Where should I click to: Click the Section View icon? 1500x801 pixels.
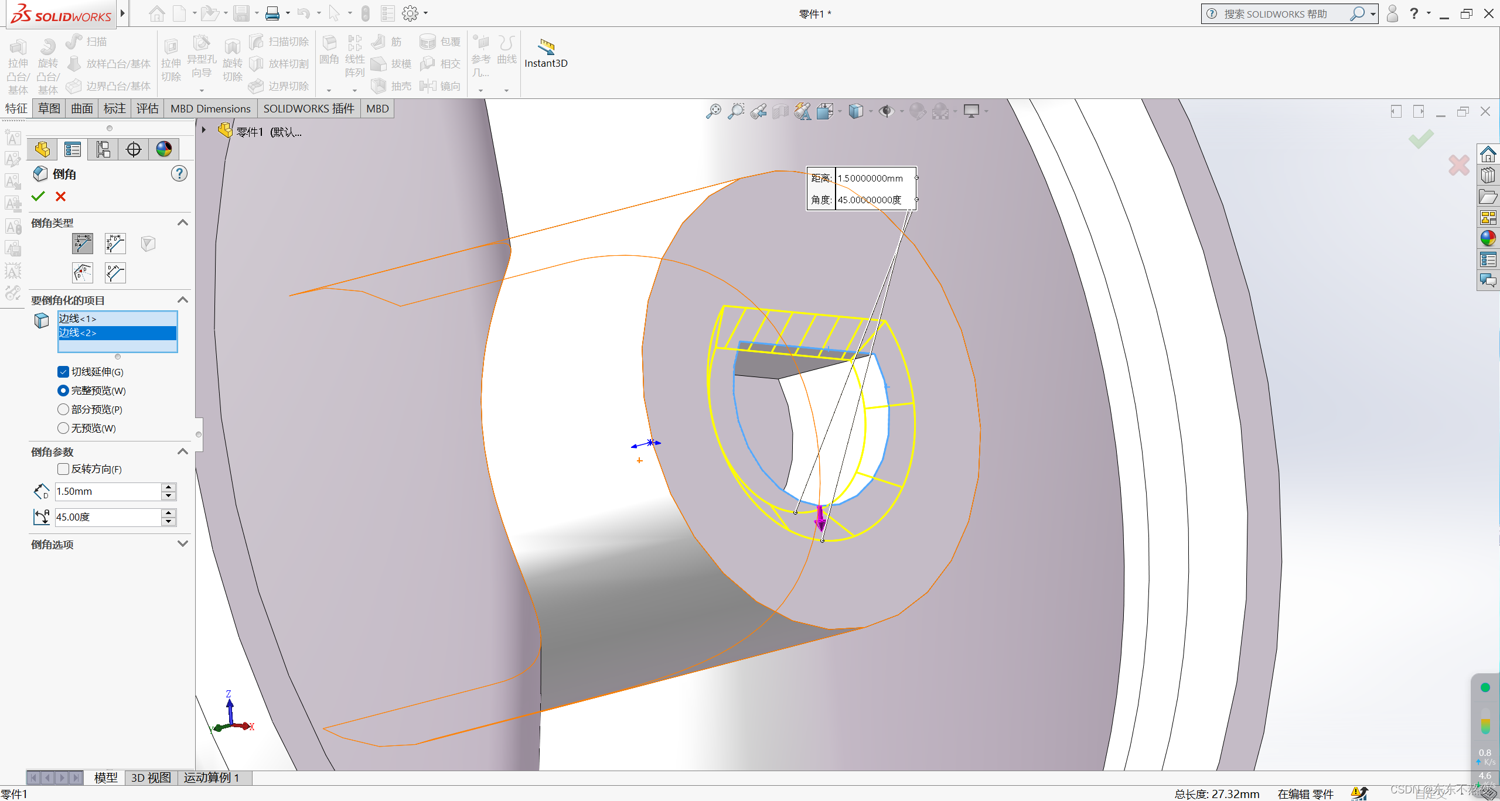click(x=780, y=111)
